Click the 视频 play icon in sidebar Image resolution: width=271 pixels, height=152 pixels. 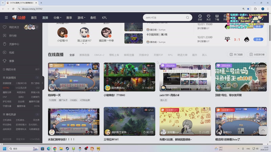5,52
